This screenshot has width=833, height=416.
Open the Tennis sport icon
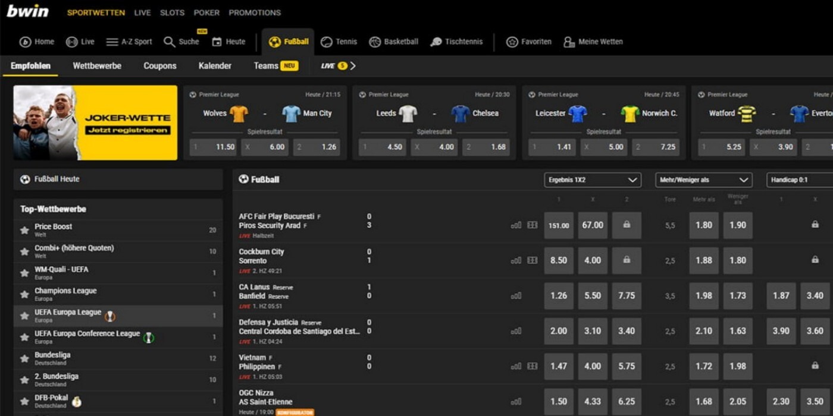point(327,42)
